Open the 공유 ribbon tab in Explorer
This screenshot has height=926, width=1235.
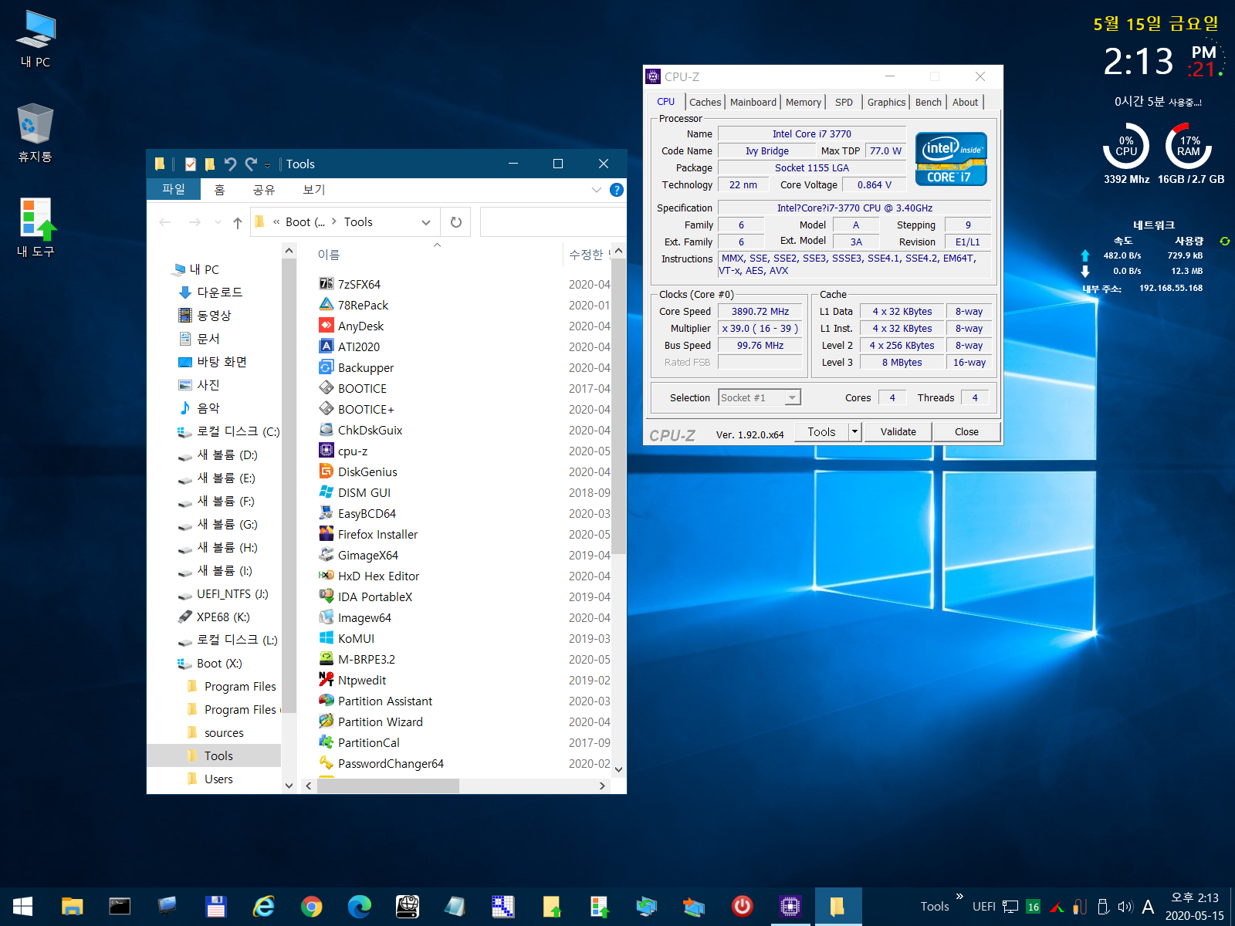[x=263, y=190]
